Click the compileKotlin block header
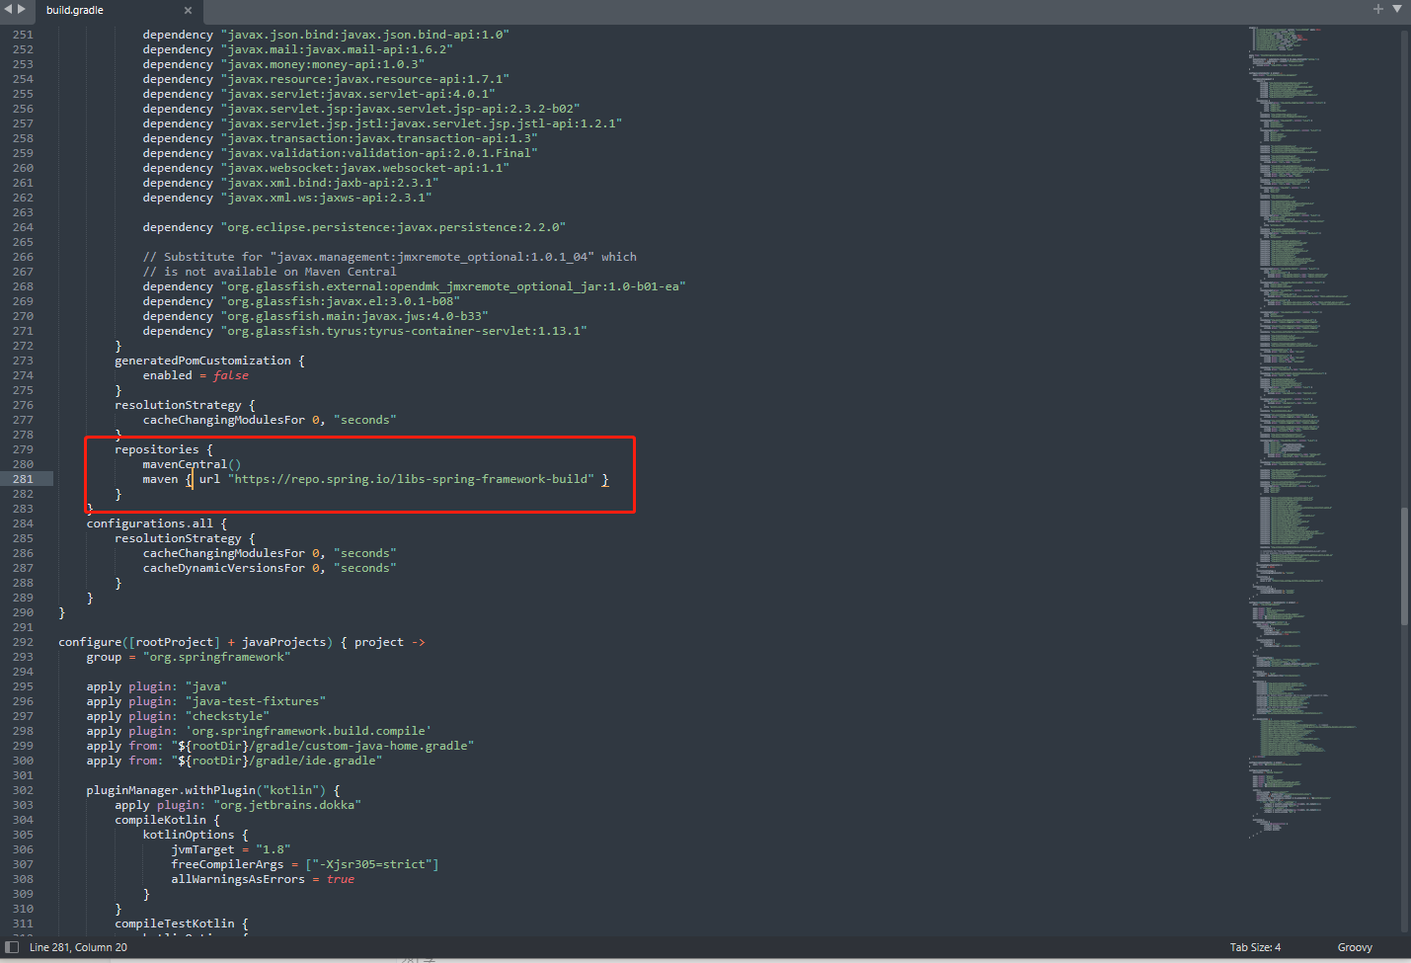The width and height of the screenshot is (1411, 963). 167,820
